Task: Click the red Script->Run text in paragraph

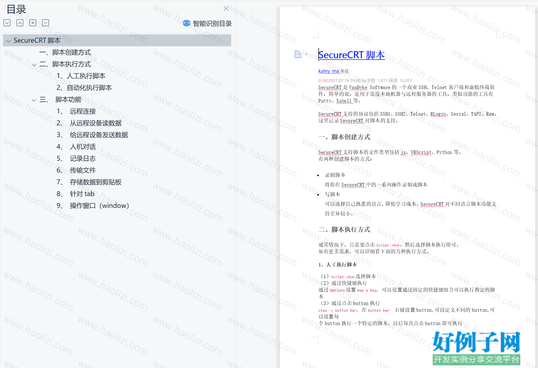Action: point(388,245)
